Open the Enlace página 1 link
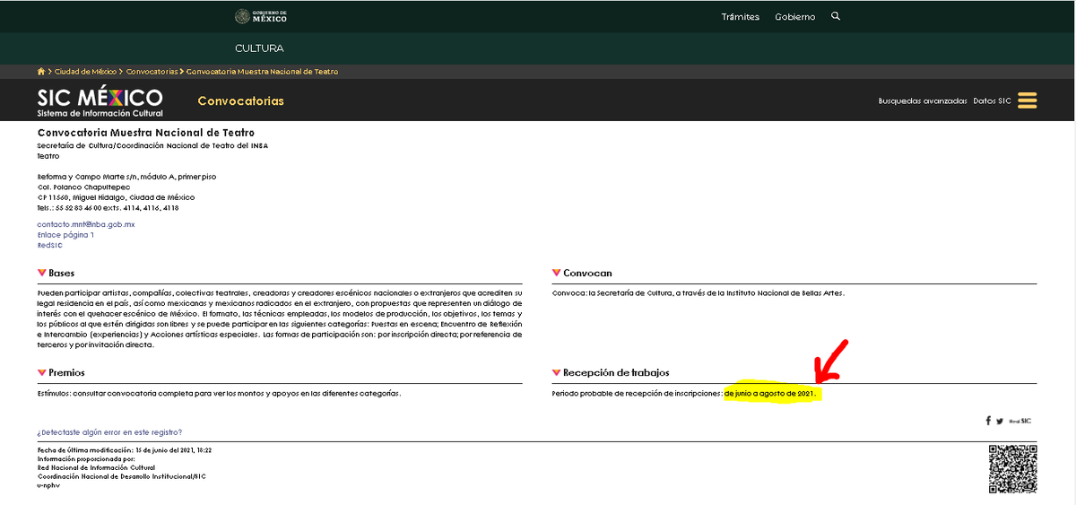Screen dimensions: 1076x505 (x=65, y=234)
